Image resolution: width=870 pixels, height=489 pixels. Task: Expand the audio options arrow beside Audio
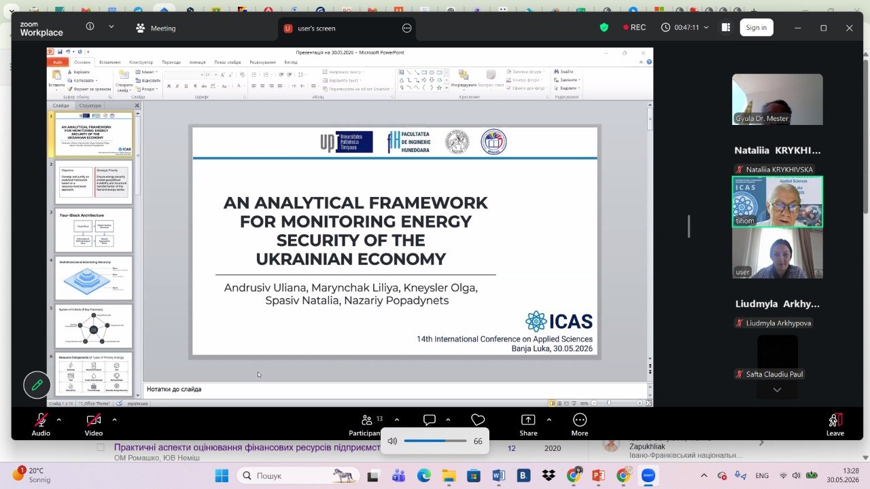[x=58, y=420]
